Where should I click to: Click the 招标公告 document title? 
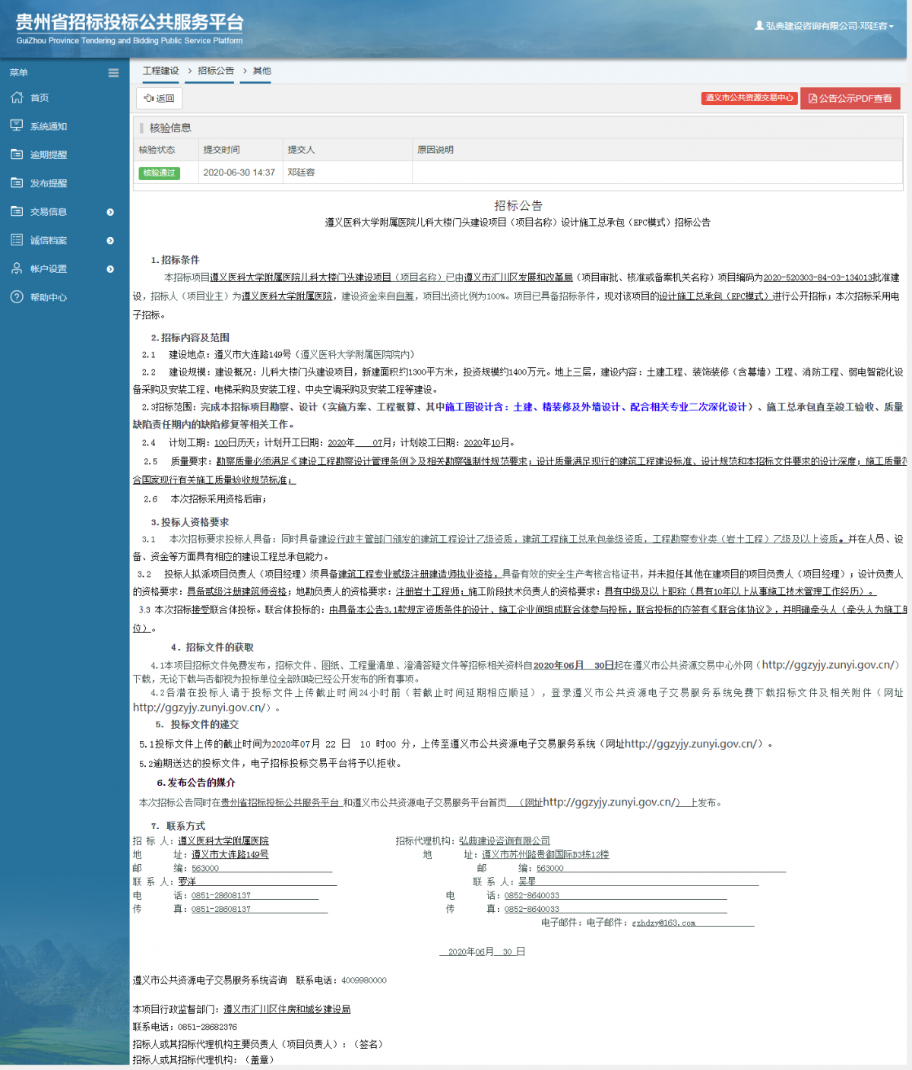pos(518,205)
